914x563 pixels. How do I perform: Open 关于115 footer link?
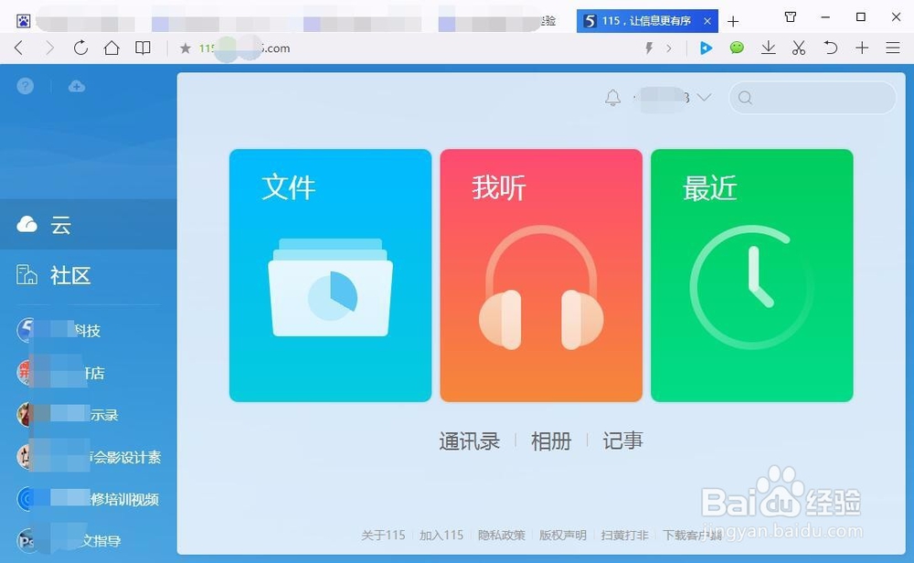point(383,535)
